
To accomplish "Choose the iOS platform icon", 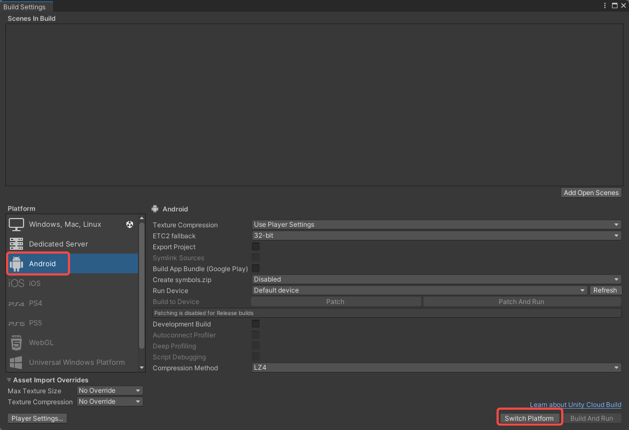I will (x=16, y=284).
